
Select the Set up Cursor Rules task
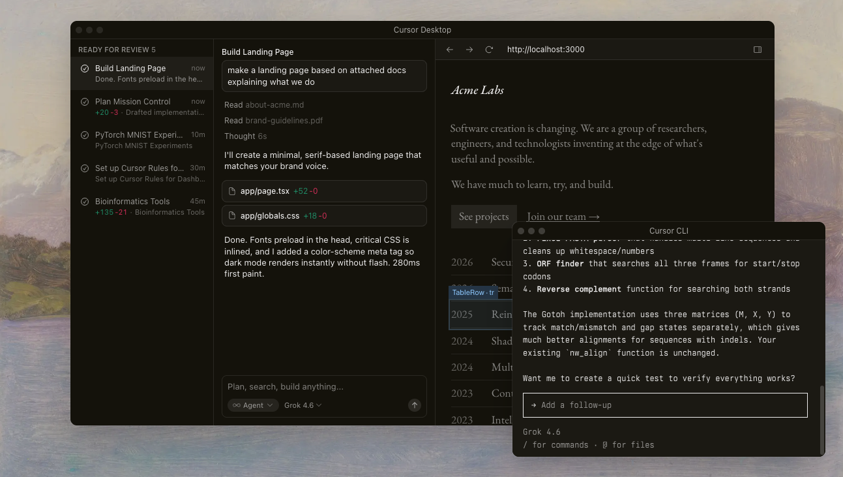(142, 173)
